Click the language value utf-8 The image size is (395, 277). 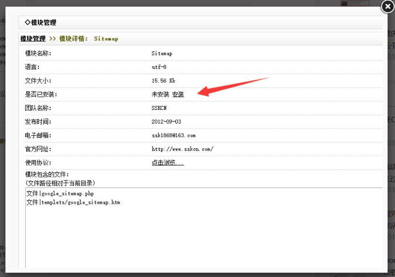click(158, 67)
